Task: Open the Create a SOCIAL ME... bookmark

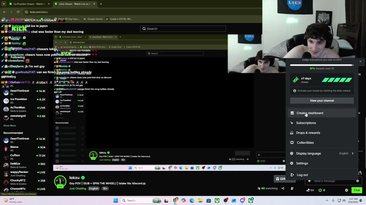Action: click(119, 19)
